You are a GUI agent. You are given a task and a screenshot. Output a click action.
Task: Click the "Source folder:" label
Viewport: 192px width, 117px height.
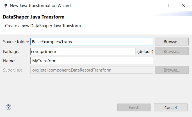point(16,42)
